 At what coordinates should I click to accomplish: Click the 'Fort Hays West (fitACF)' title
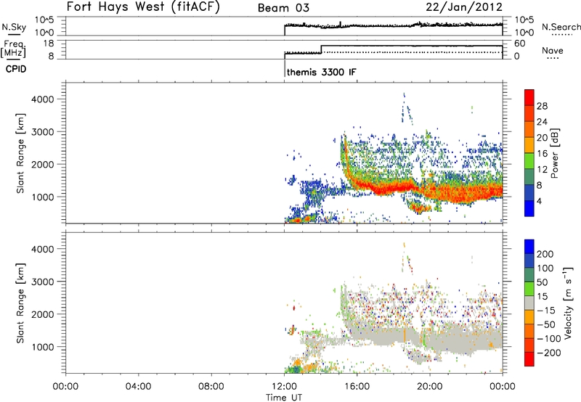tap(143, 7)
